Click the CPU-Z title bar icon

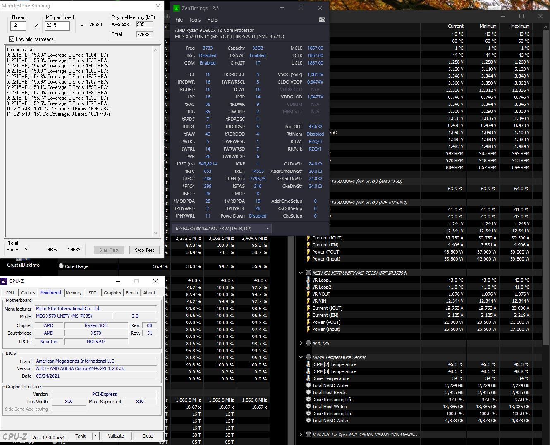[4, 281]
